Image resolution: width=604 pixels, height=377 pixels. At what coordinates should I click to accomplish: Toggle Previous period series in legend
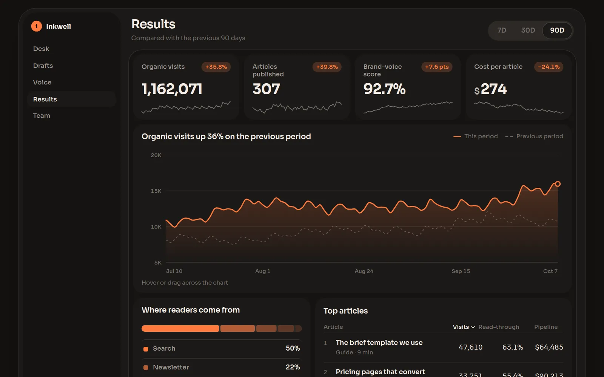(534, 136)
